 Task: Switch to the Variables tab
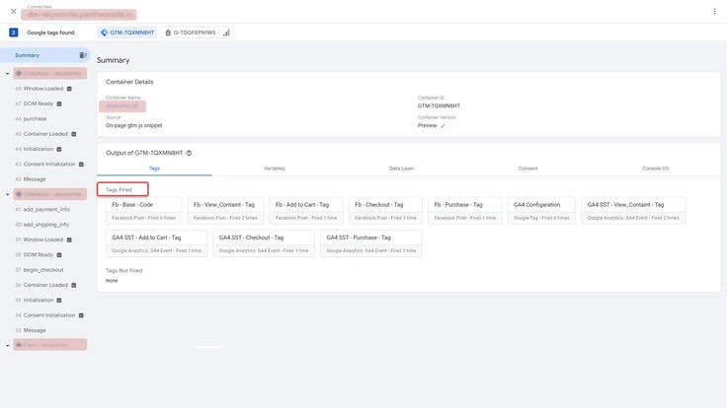click(x=275, y=169)
